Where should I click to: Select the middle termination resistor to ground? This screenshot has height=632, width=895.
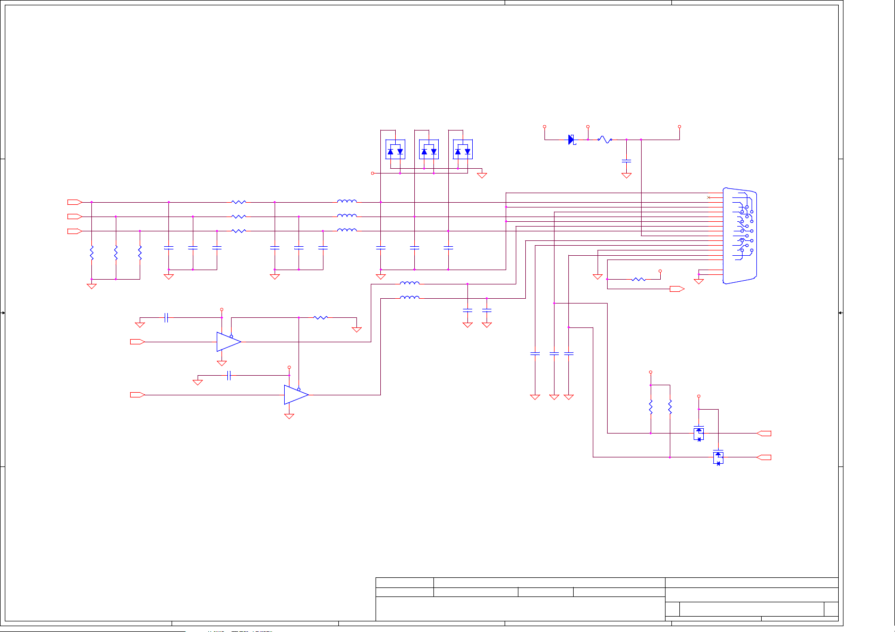pyautogui.click(x=116, y=253)
